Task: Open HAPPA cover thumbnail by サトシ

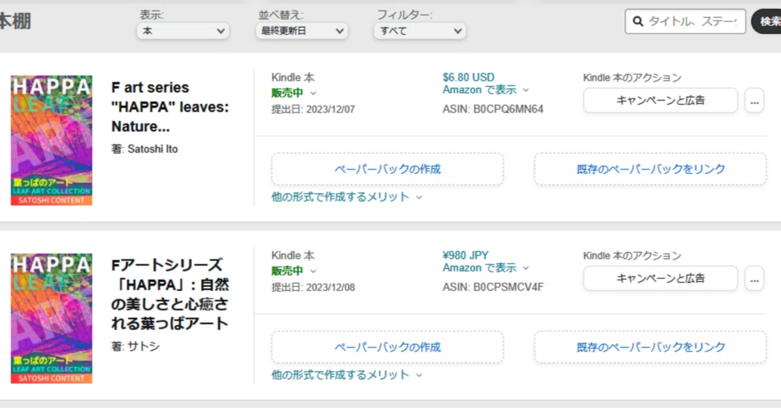Action: pyautogui.click(x=51, y=318)
